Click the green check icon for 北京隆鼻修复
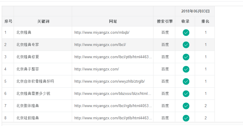 tap(186, 57)
